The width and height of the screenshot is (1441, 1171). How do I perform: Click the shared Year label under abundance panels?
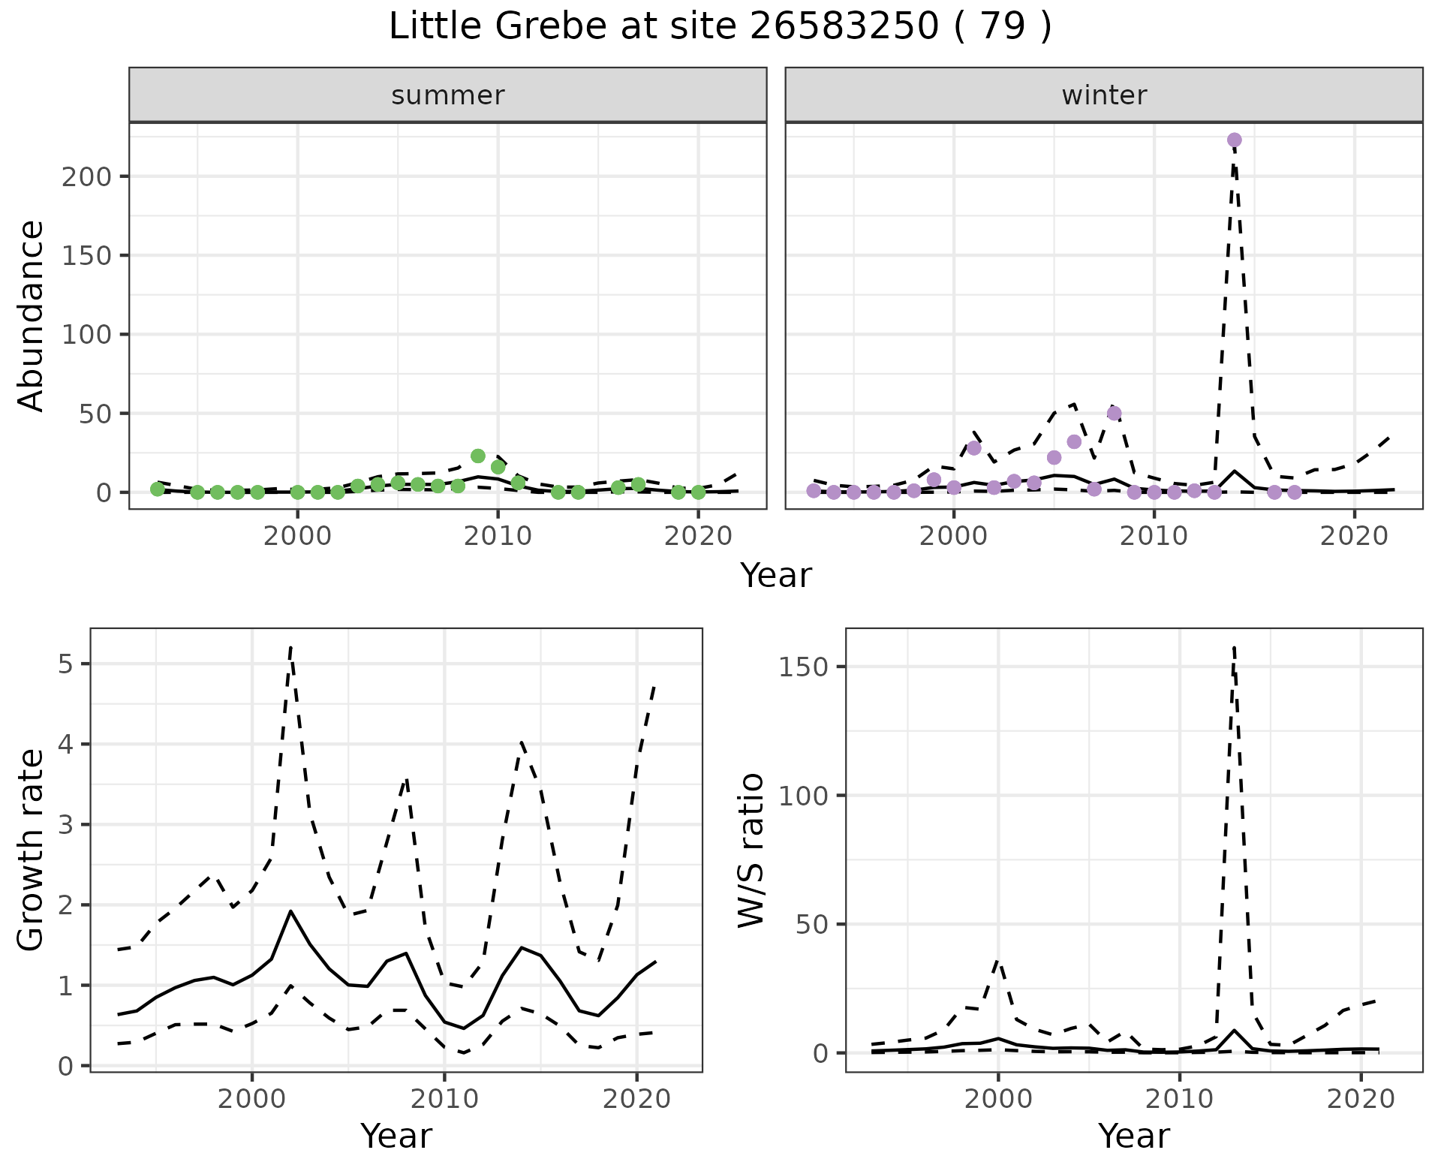coord(776,576)
